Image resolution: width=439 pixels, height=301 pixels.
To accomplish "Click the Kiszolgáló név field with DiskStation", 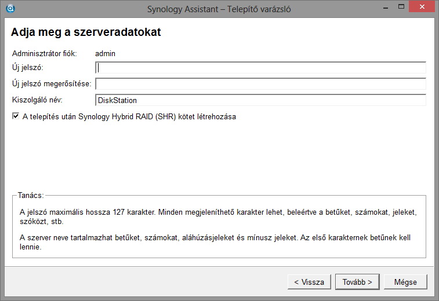I will tap(260, 100).
